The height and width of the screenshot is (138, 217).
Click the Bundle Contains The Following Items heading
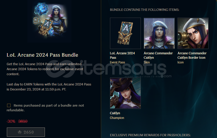(x=144, y=10)
